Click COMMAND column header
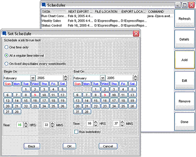This screenshot has width=196, height=157. (x=160, y=11)
